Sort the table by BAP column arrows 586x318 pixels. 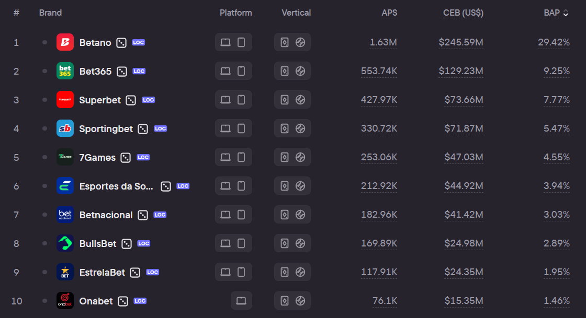tap(566, 13)
